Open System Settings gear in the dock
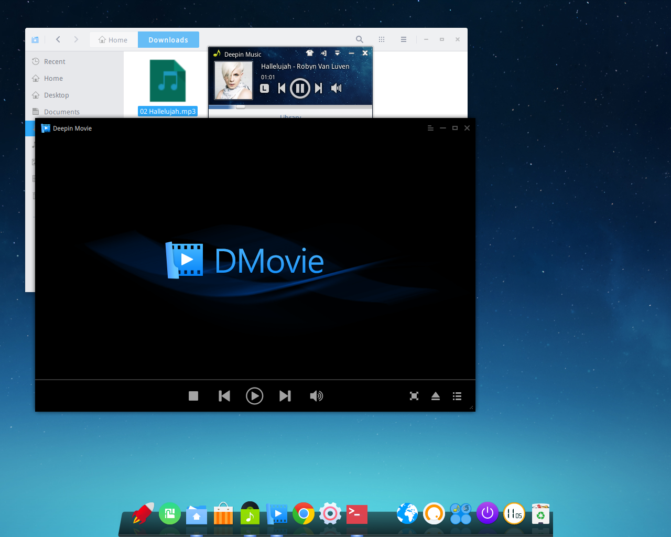Screen dimensions: 671x537 [330, 514]
